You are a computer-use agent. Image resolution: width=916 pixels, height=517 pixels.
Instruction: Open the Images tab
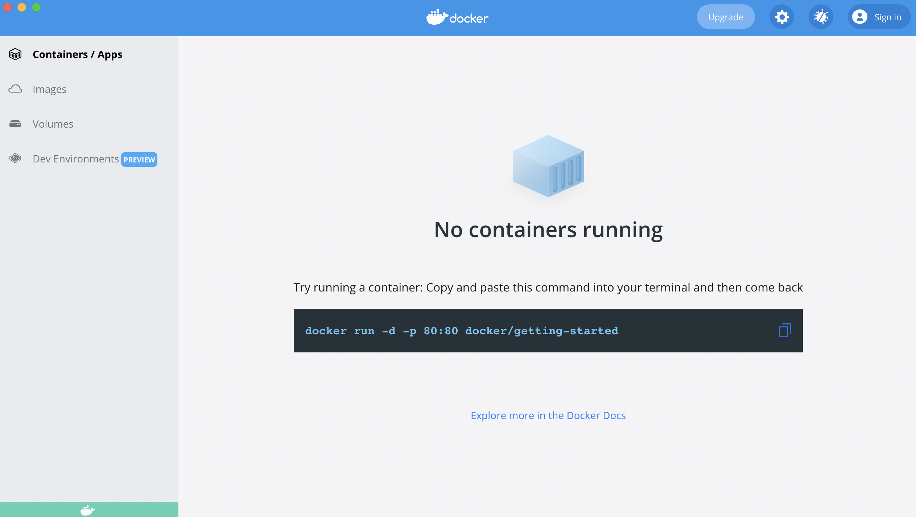49,89
